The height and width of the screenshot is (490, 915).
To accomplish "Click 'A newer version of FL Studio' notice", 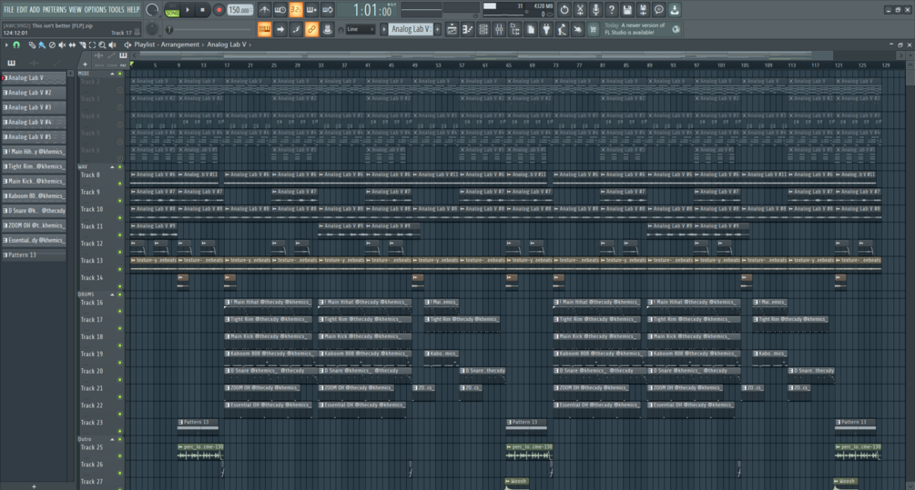I will click(x=635, y=28).
